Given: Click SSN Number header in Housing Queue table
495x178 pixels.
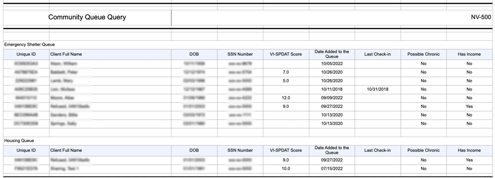Looking at the screenshot, I should pyautogui.click(x=240, y=150).
